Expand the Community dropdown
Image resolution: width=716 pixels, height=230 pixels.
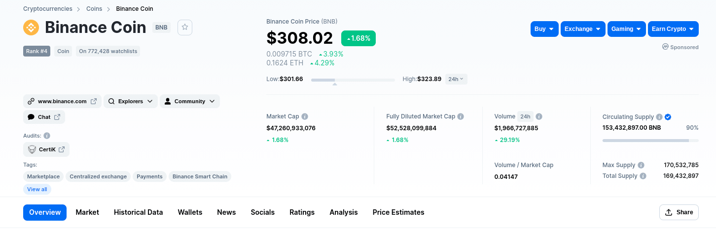190,101
